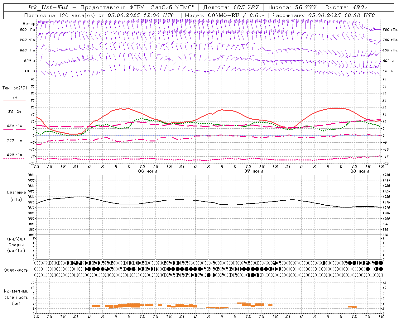Click the 07 июня date label
This screenshot has height=319, width=399.
pos(253,171)
